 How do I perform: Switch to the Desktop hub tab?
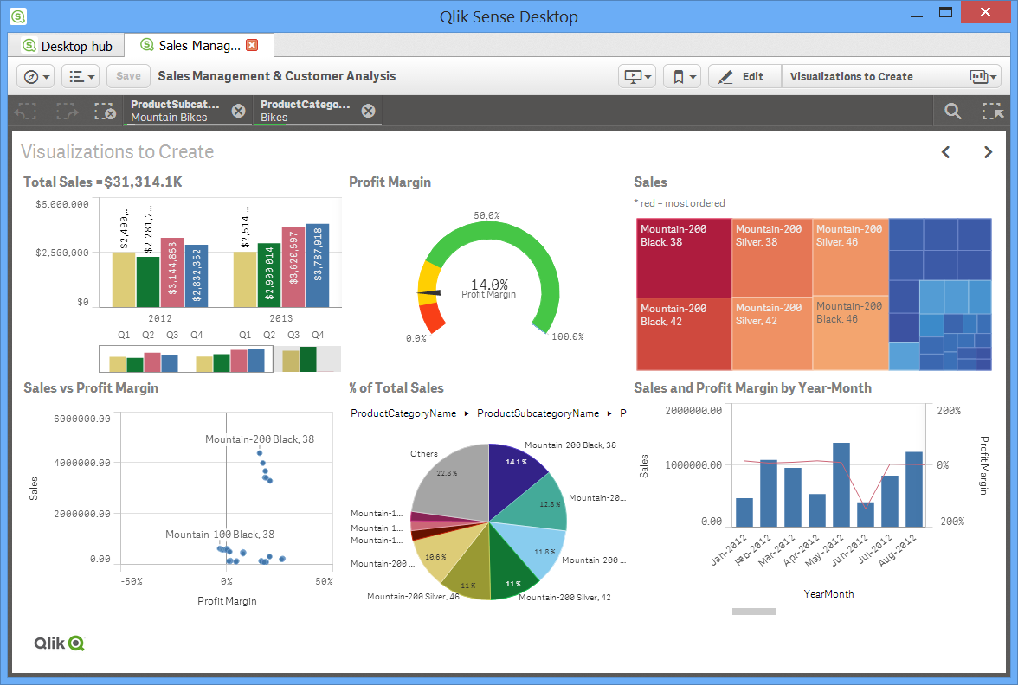click(x=67, y=45)
